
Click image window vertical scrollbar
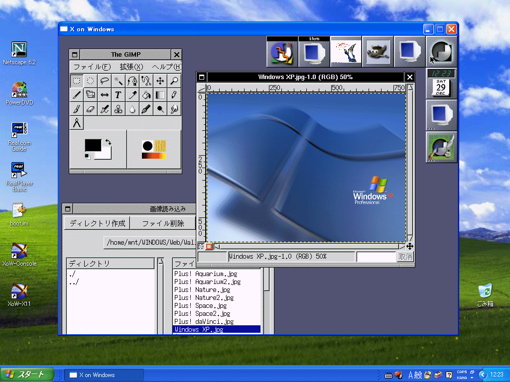[410, 163]
